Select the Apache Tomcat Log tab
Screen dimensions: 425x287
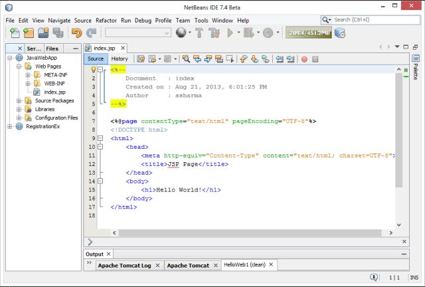tap(125, 266)
